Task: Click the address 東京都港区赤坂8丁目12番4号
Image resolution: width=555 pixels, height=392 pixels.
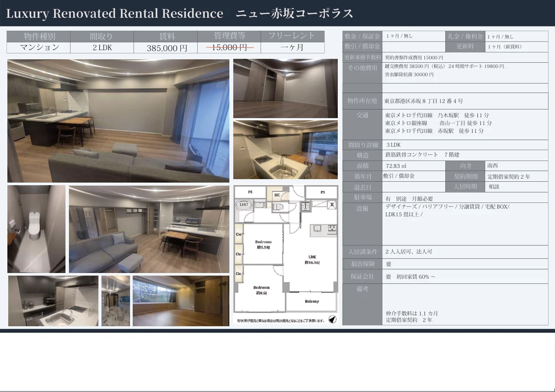Action: [x=424, y=101]
